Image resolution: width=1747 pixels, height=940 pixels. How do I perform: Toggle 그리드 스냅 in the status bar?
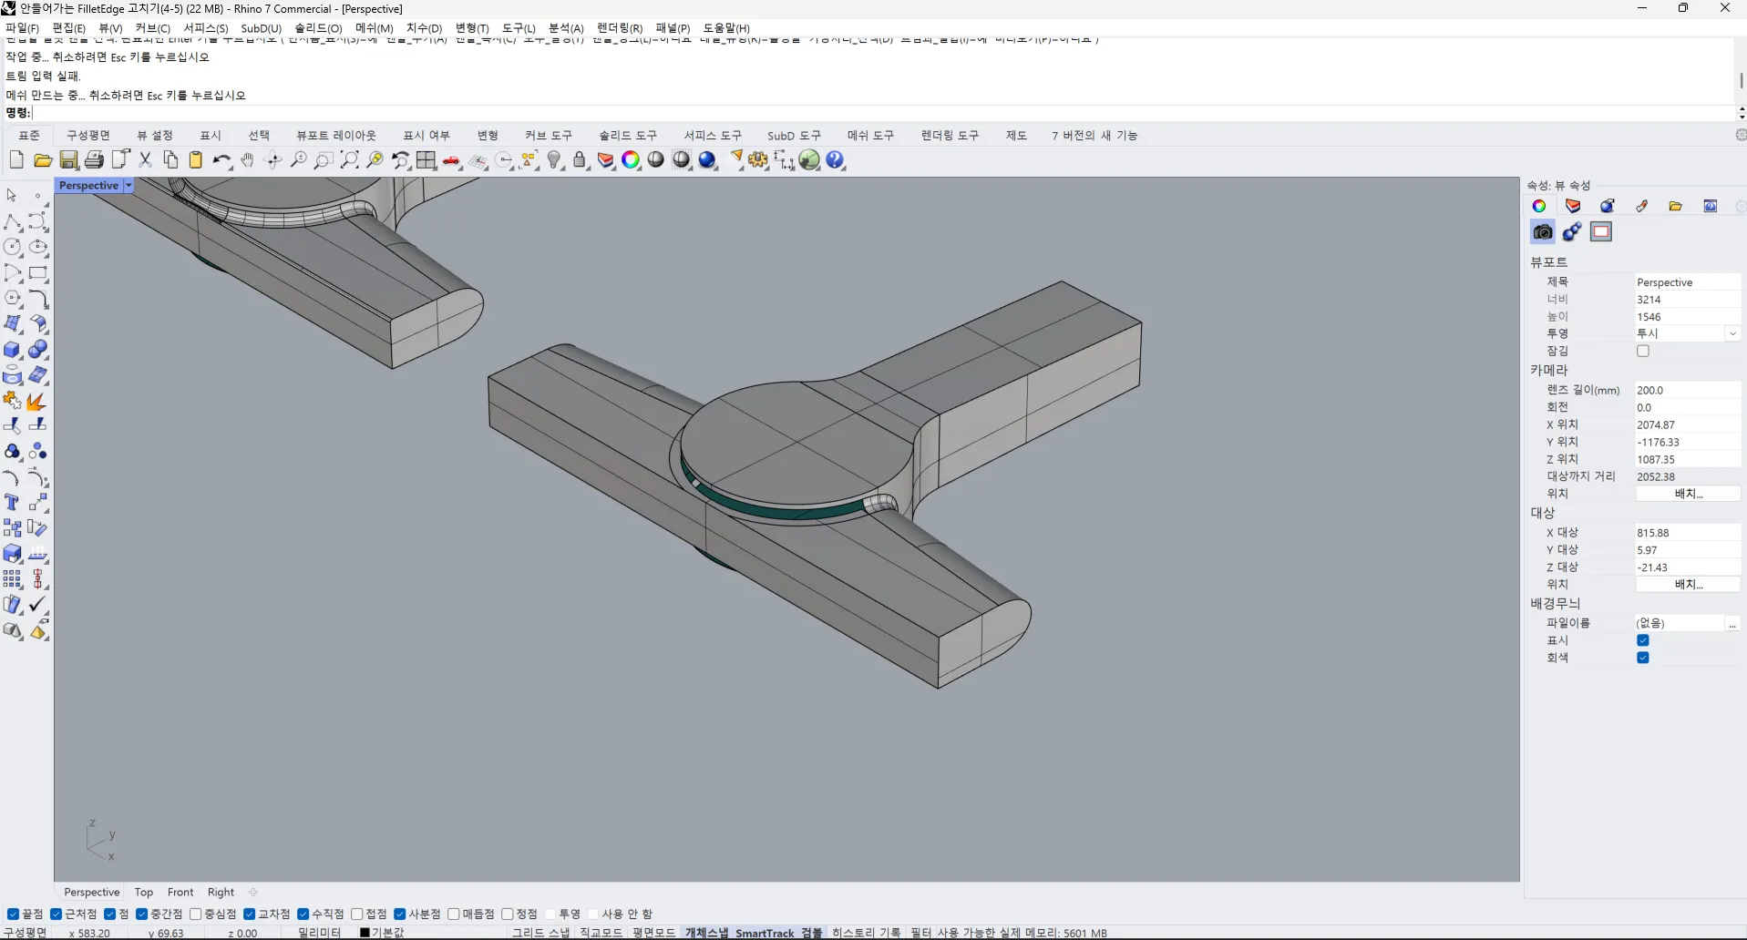[x=540, y=933]
